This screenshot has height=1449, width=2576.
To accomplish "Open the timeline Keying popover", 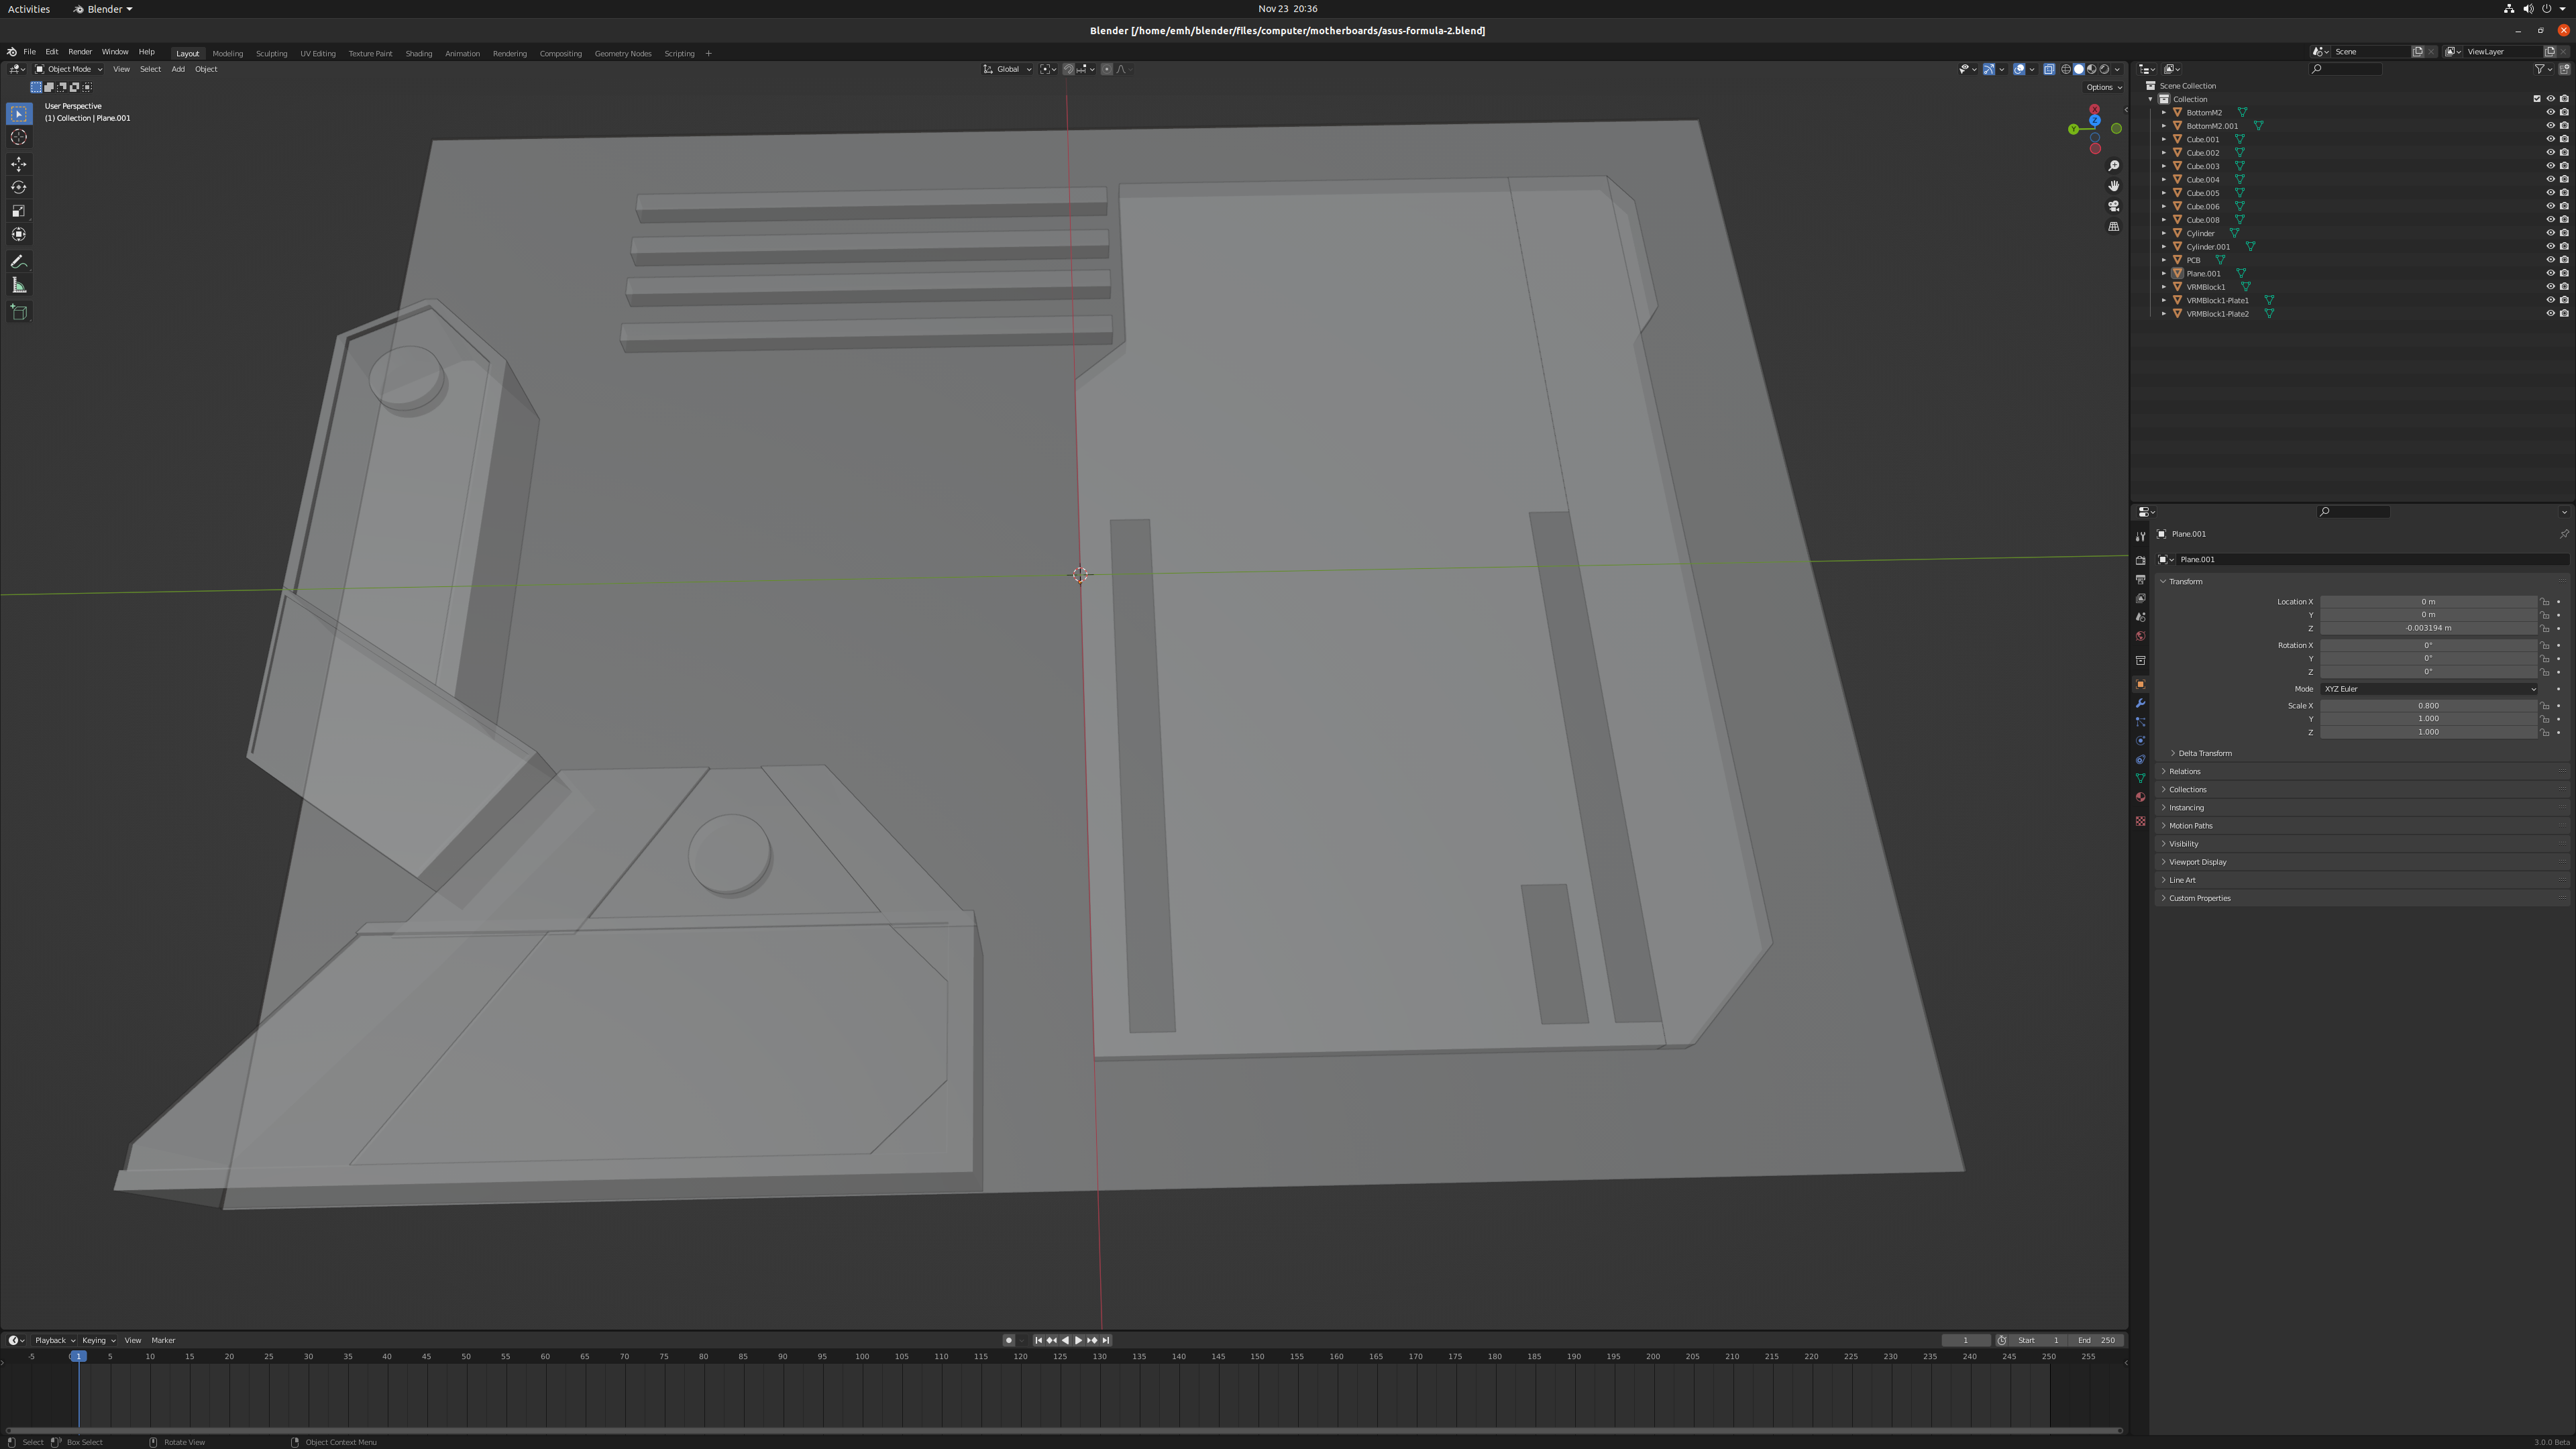I will pyautogui.click(x=98, y=1341).
